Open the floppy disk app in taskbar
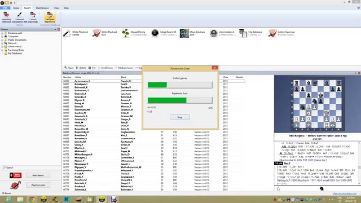This screenshot has width=361, height=203. 113,199
